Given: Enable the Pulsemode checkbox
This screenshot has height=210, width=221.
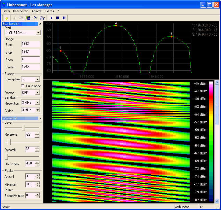Looking at the screenshot, I should point(23,86).
